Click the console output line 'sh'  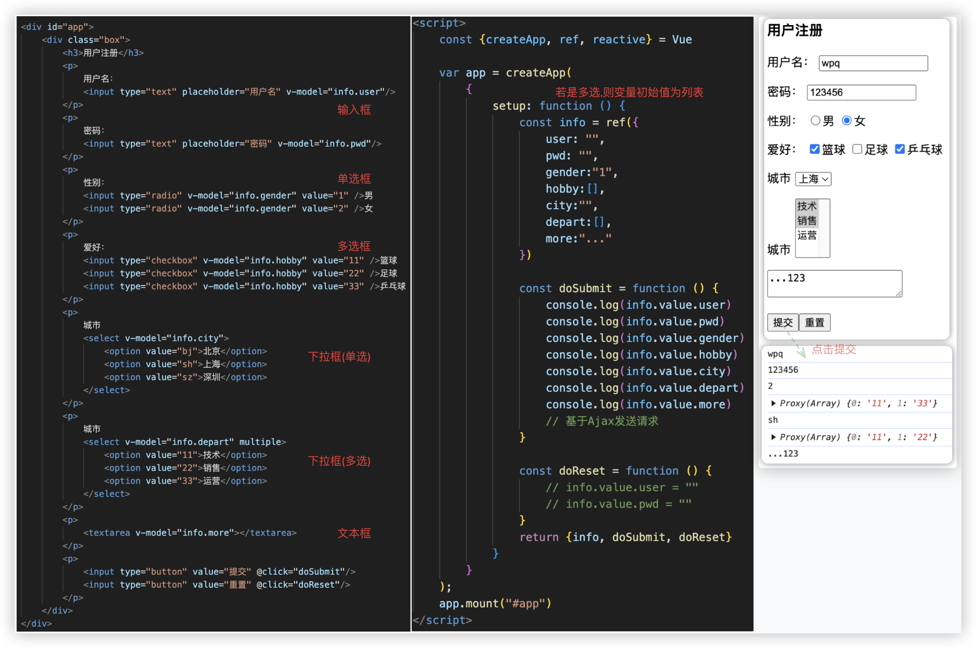(x=773, y=420)
